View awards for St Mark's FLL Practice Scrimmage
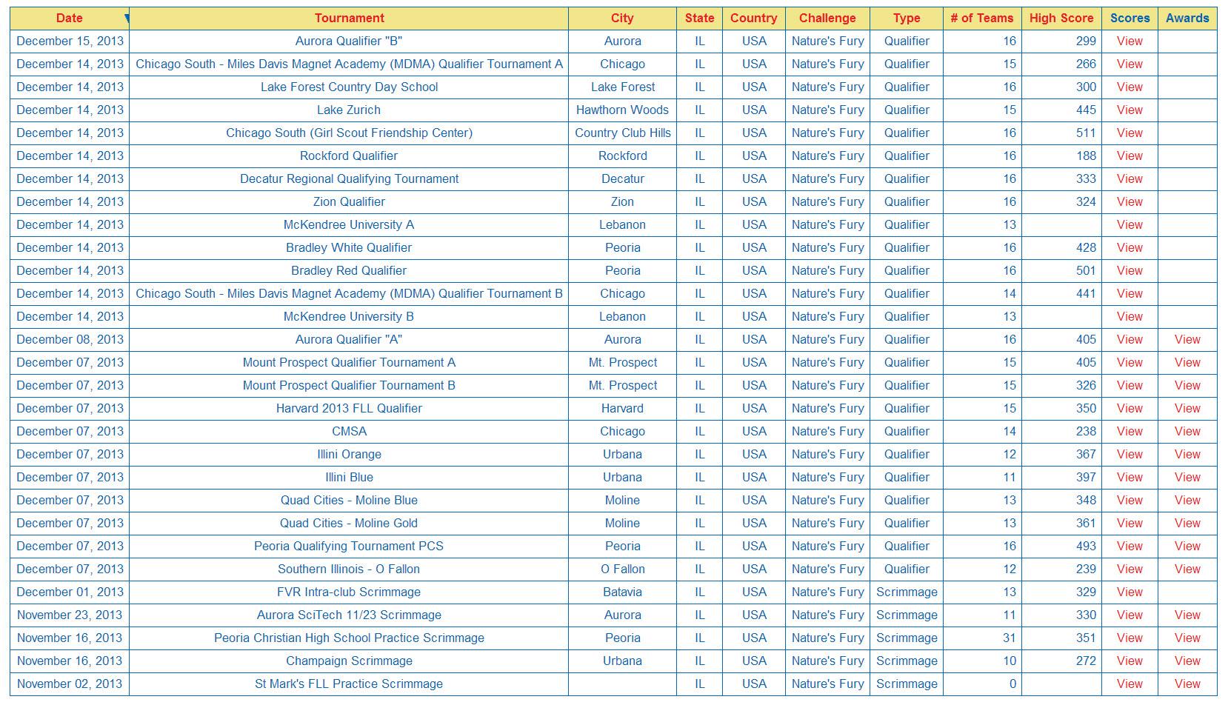1231x705 pixels. click(x=1187, y=684)
